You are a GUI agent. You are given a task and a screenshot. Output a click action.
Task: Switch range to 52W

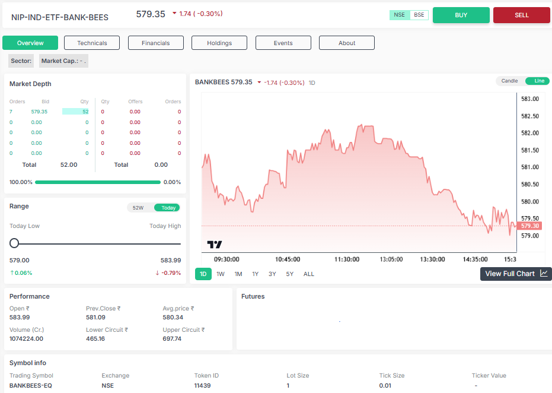coord(138,208)
